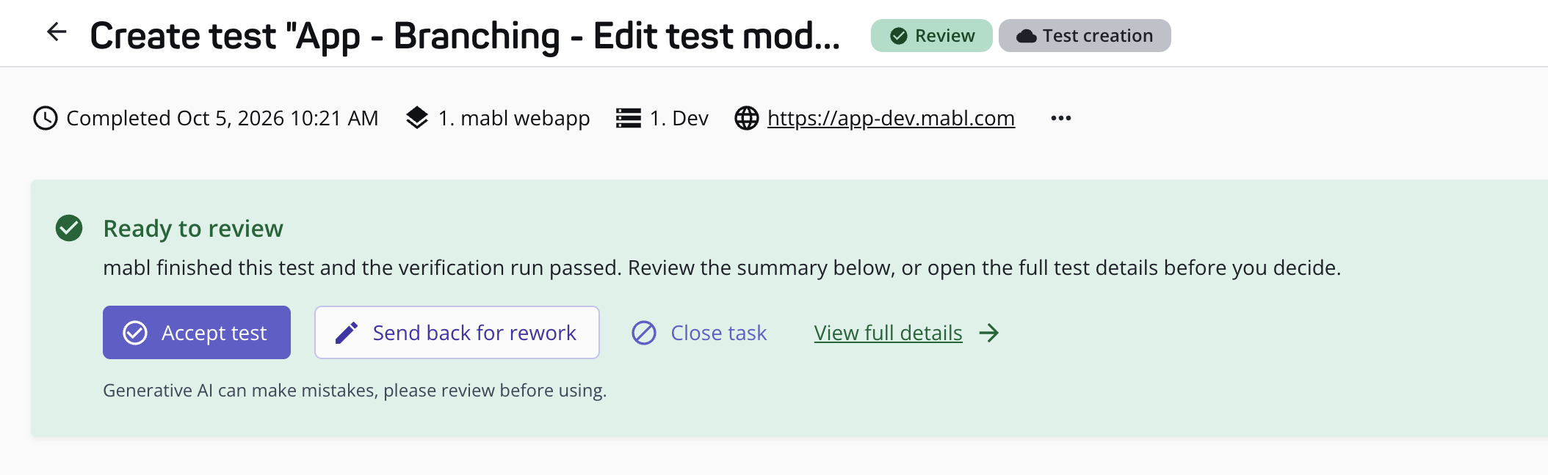Viewport: 1548px width, 475px height.
Task: Open View full details link
Action: tap(888, 333)
